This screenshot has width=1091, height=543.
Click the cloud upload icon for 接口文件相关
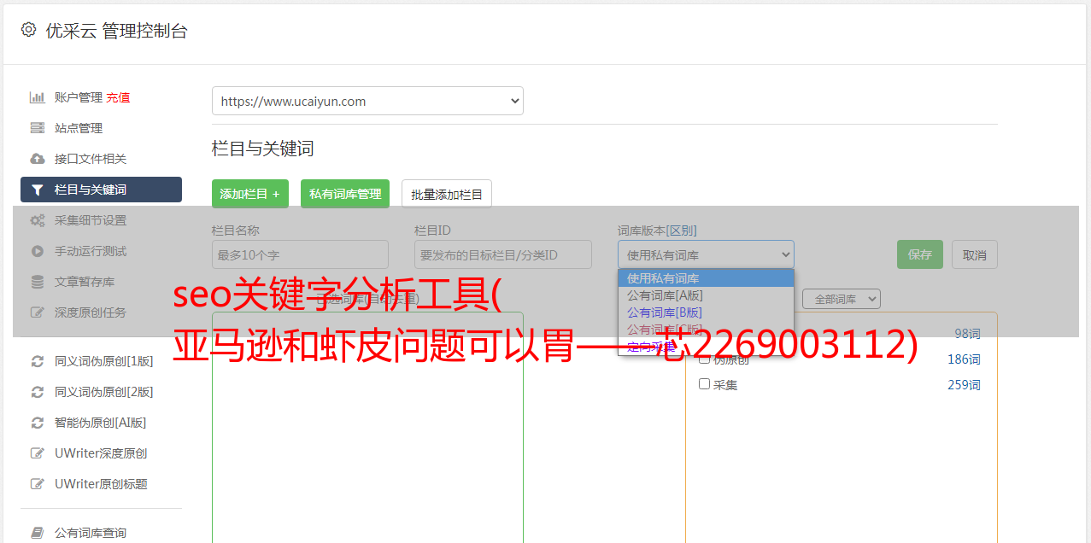click(37, 159)
